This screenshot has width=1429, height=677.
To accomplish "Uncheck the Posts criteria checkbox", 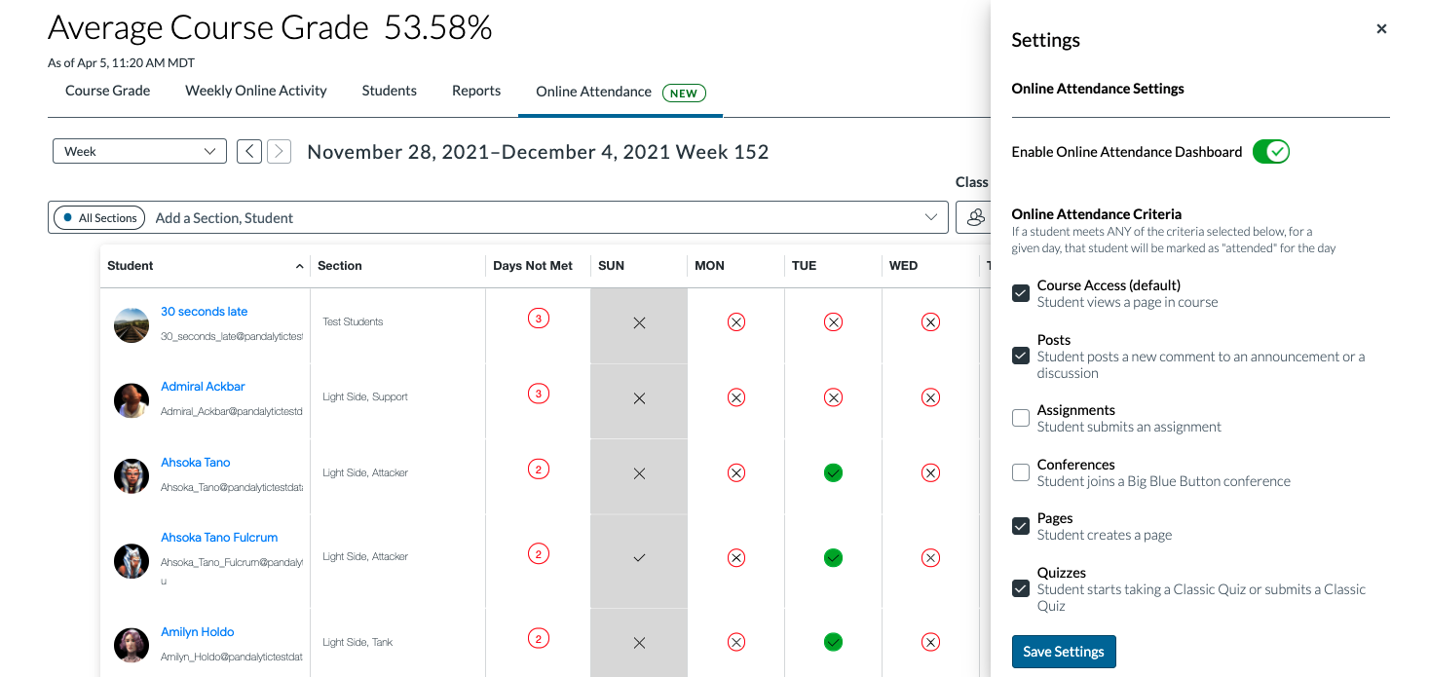I will [1021, 356].
